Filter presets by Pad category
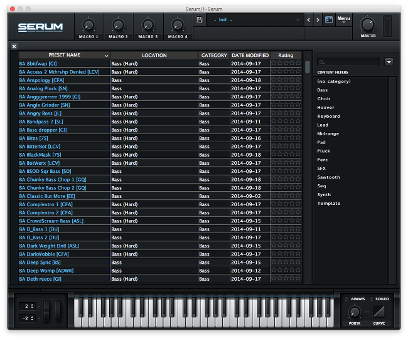This screenshot has height=339, width=408. click(321, 142)
